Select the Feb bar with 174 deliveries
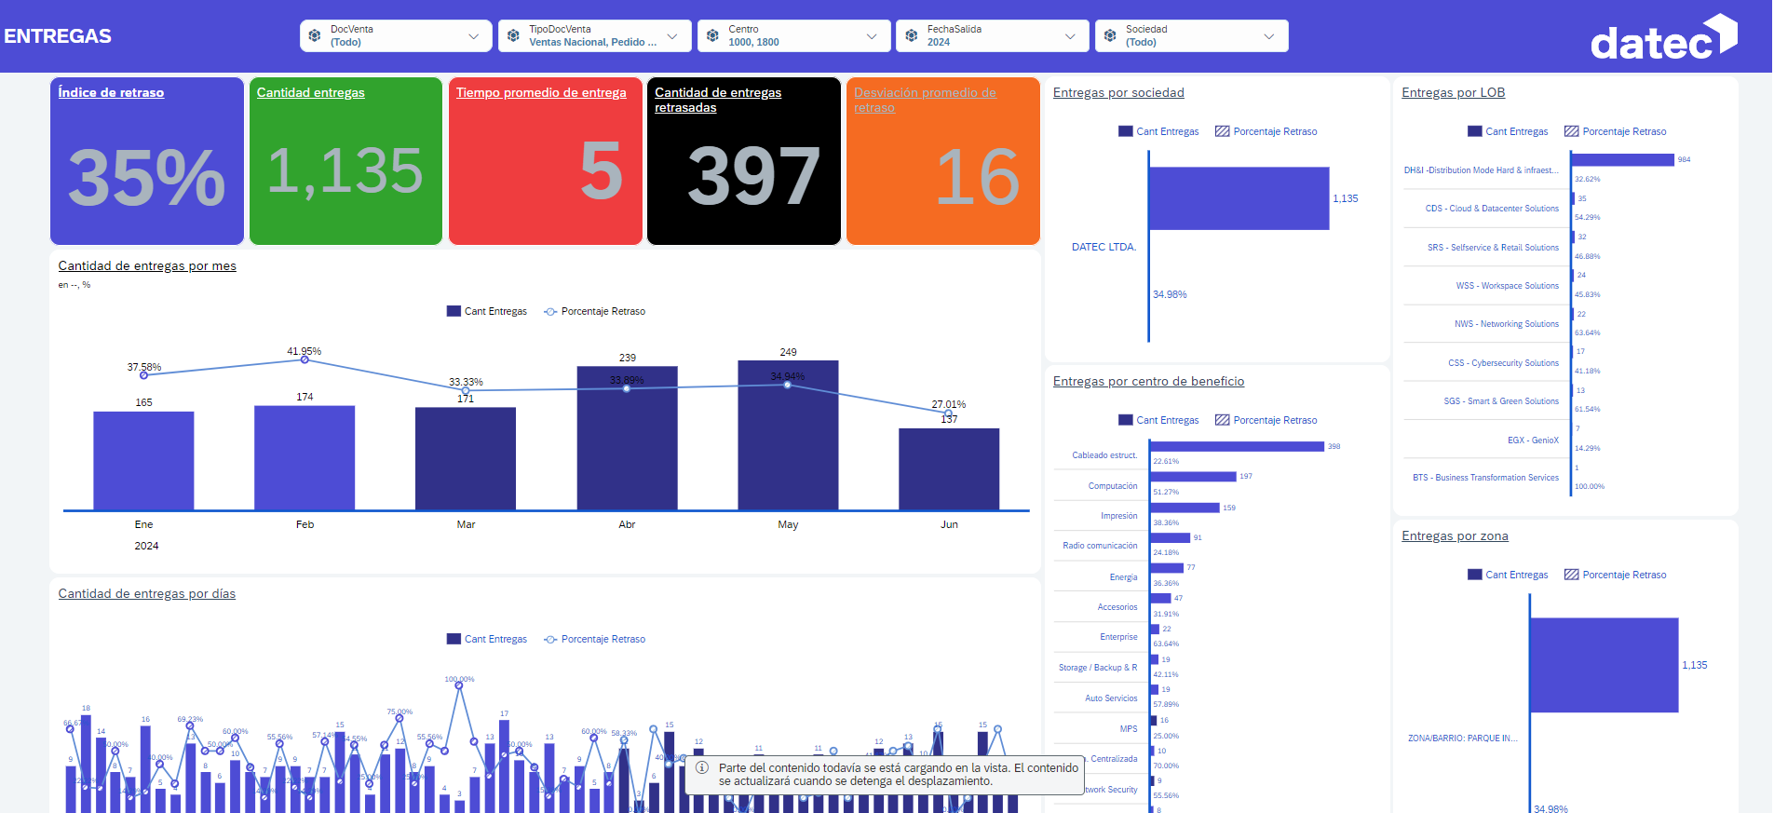 point(305,458)
